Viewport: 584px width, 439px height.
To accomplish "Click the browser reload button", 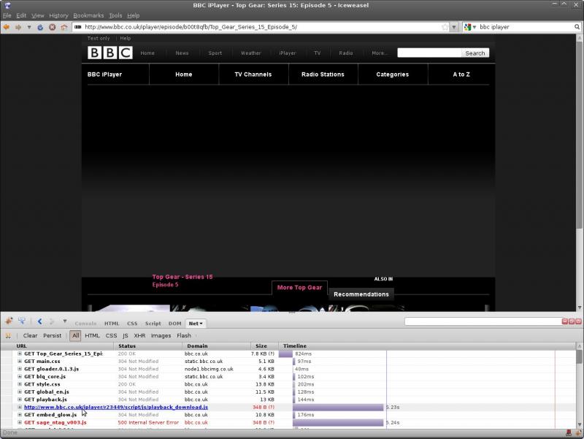I will click(x=41, y=27).
